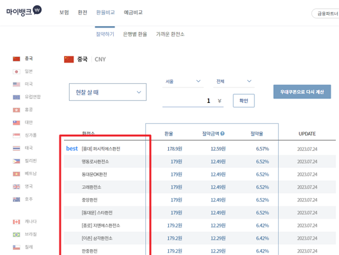The width and height of the screenshot is (339, 255).
Task: Select the Australia (호주) flag
Action: (x=17, y=199)
